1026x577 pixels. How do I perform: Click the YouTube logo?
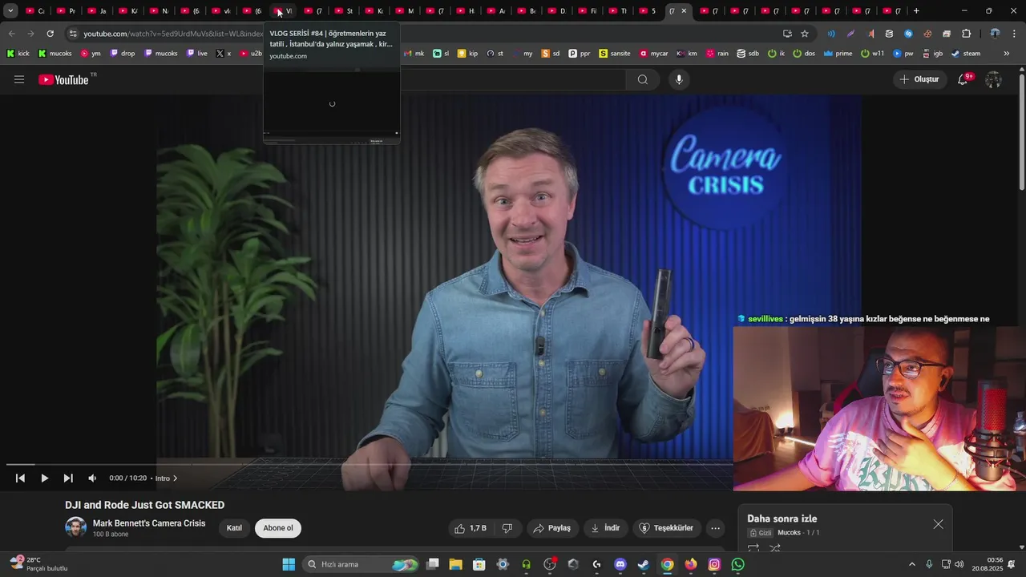[x=64, y=79]
